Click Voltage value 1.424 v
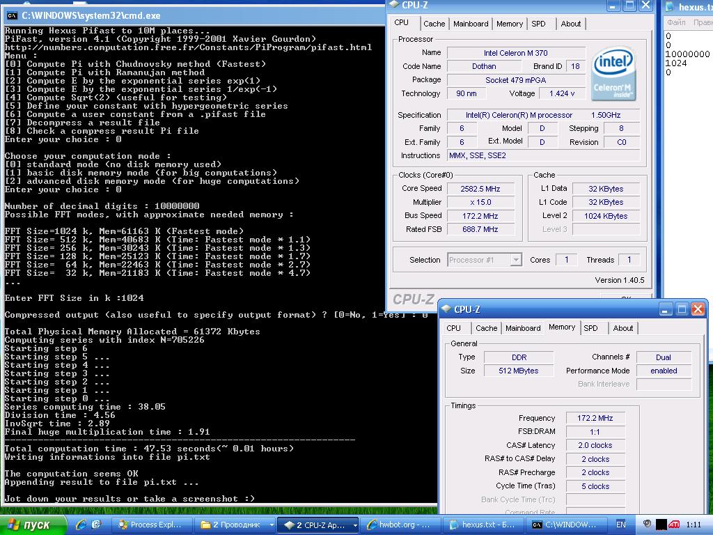 pos(562,93)
